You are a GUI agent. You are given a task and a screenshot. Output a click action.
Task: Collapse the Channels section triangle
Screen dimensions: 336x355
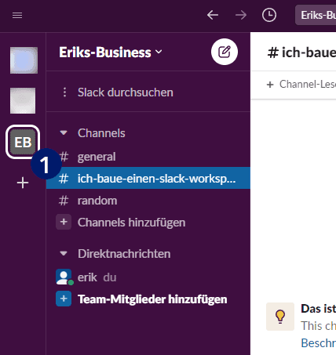coord(64,133)
